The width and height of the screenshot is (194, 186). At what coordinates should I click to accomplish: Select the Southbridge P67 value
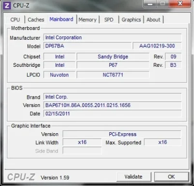(x=113, y=65)
